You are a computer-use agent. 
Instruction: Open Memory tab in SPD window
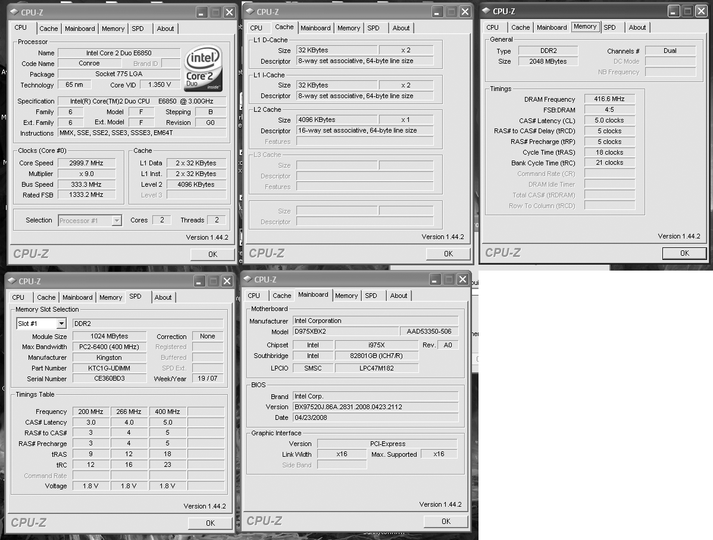click(x=111, y=298)
